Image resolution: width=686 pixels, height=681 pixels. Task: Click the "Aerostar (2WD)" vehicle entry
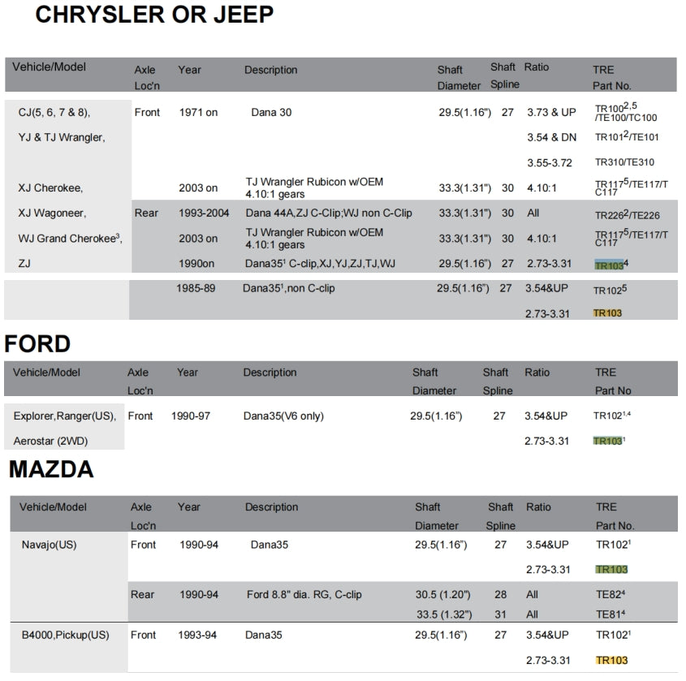coord(51,442)
